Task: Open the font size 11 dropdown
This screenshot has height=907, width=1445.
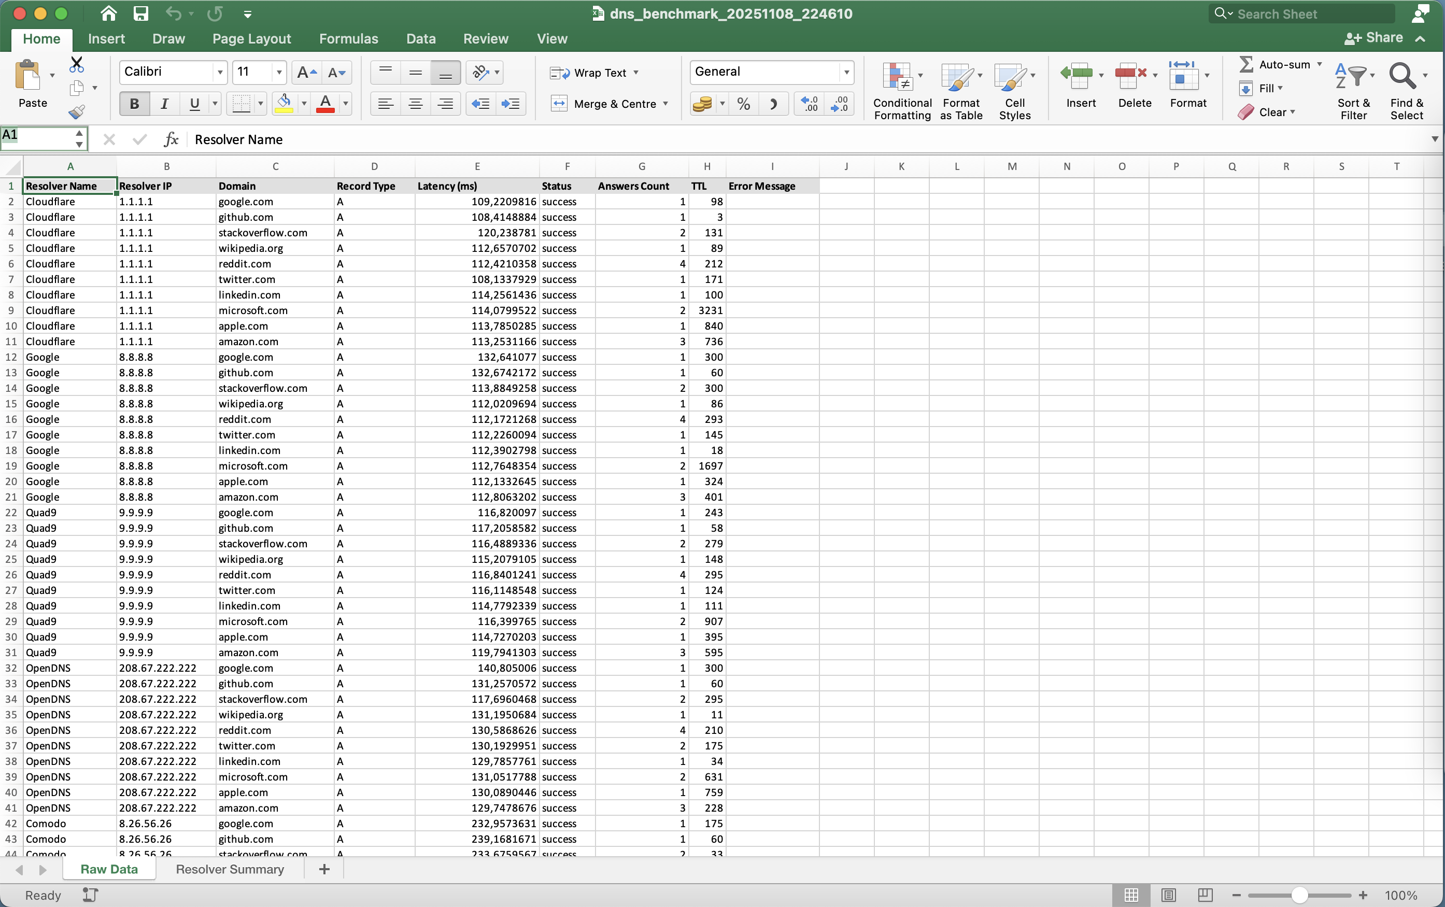Action: (279, 73)
